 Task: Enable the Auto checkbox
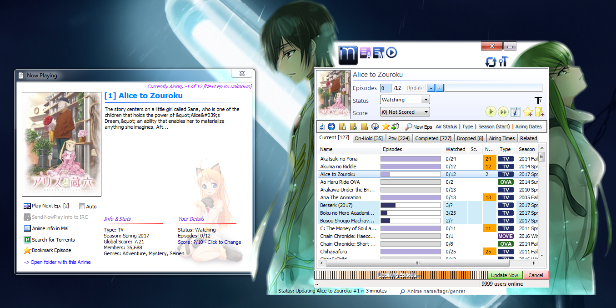click(82, 207)
